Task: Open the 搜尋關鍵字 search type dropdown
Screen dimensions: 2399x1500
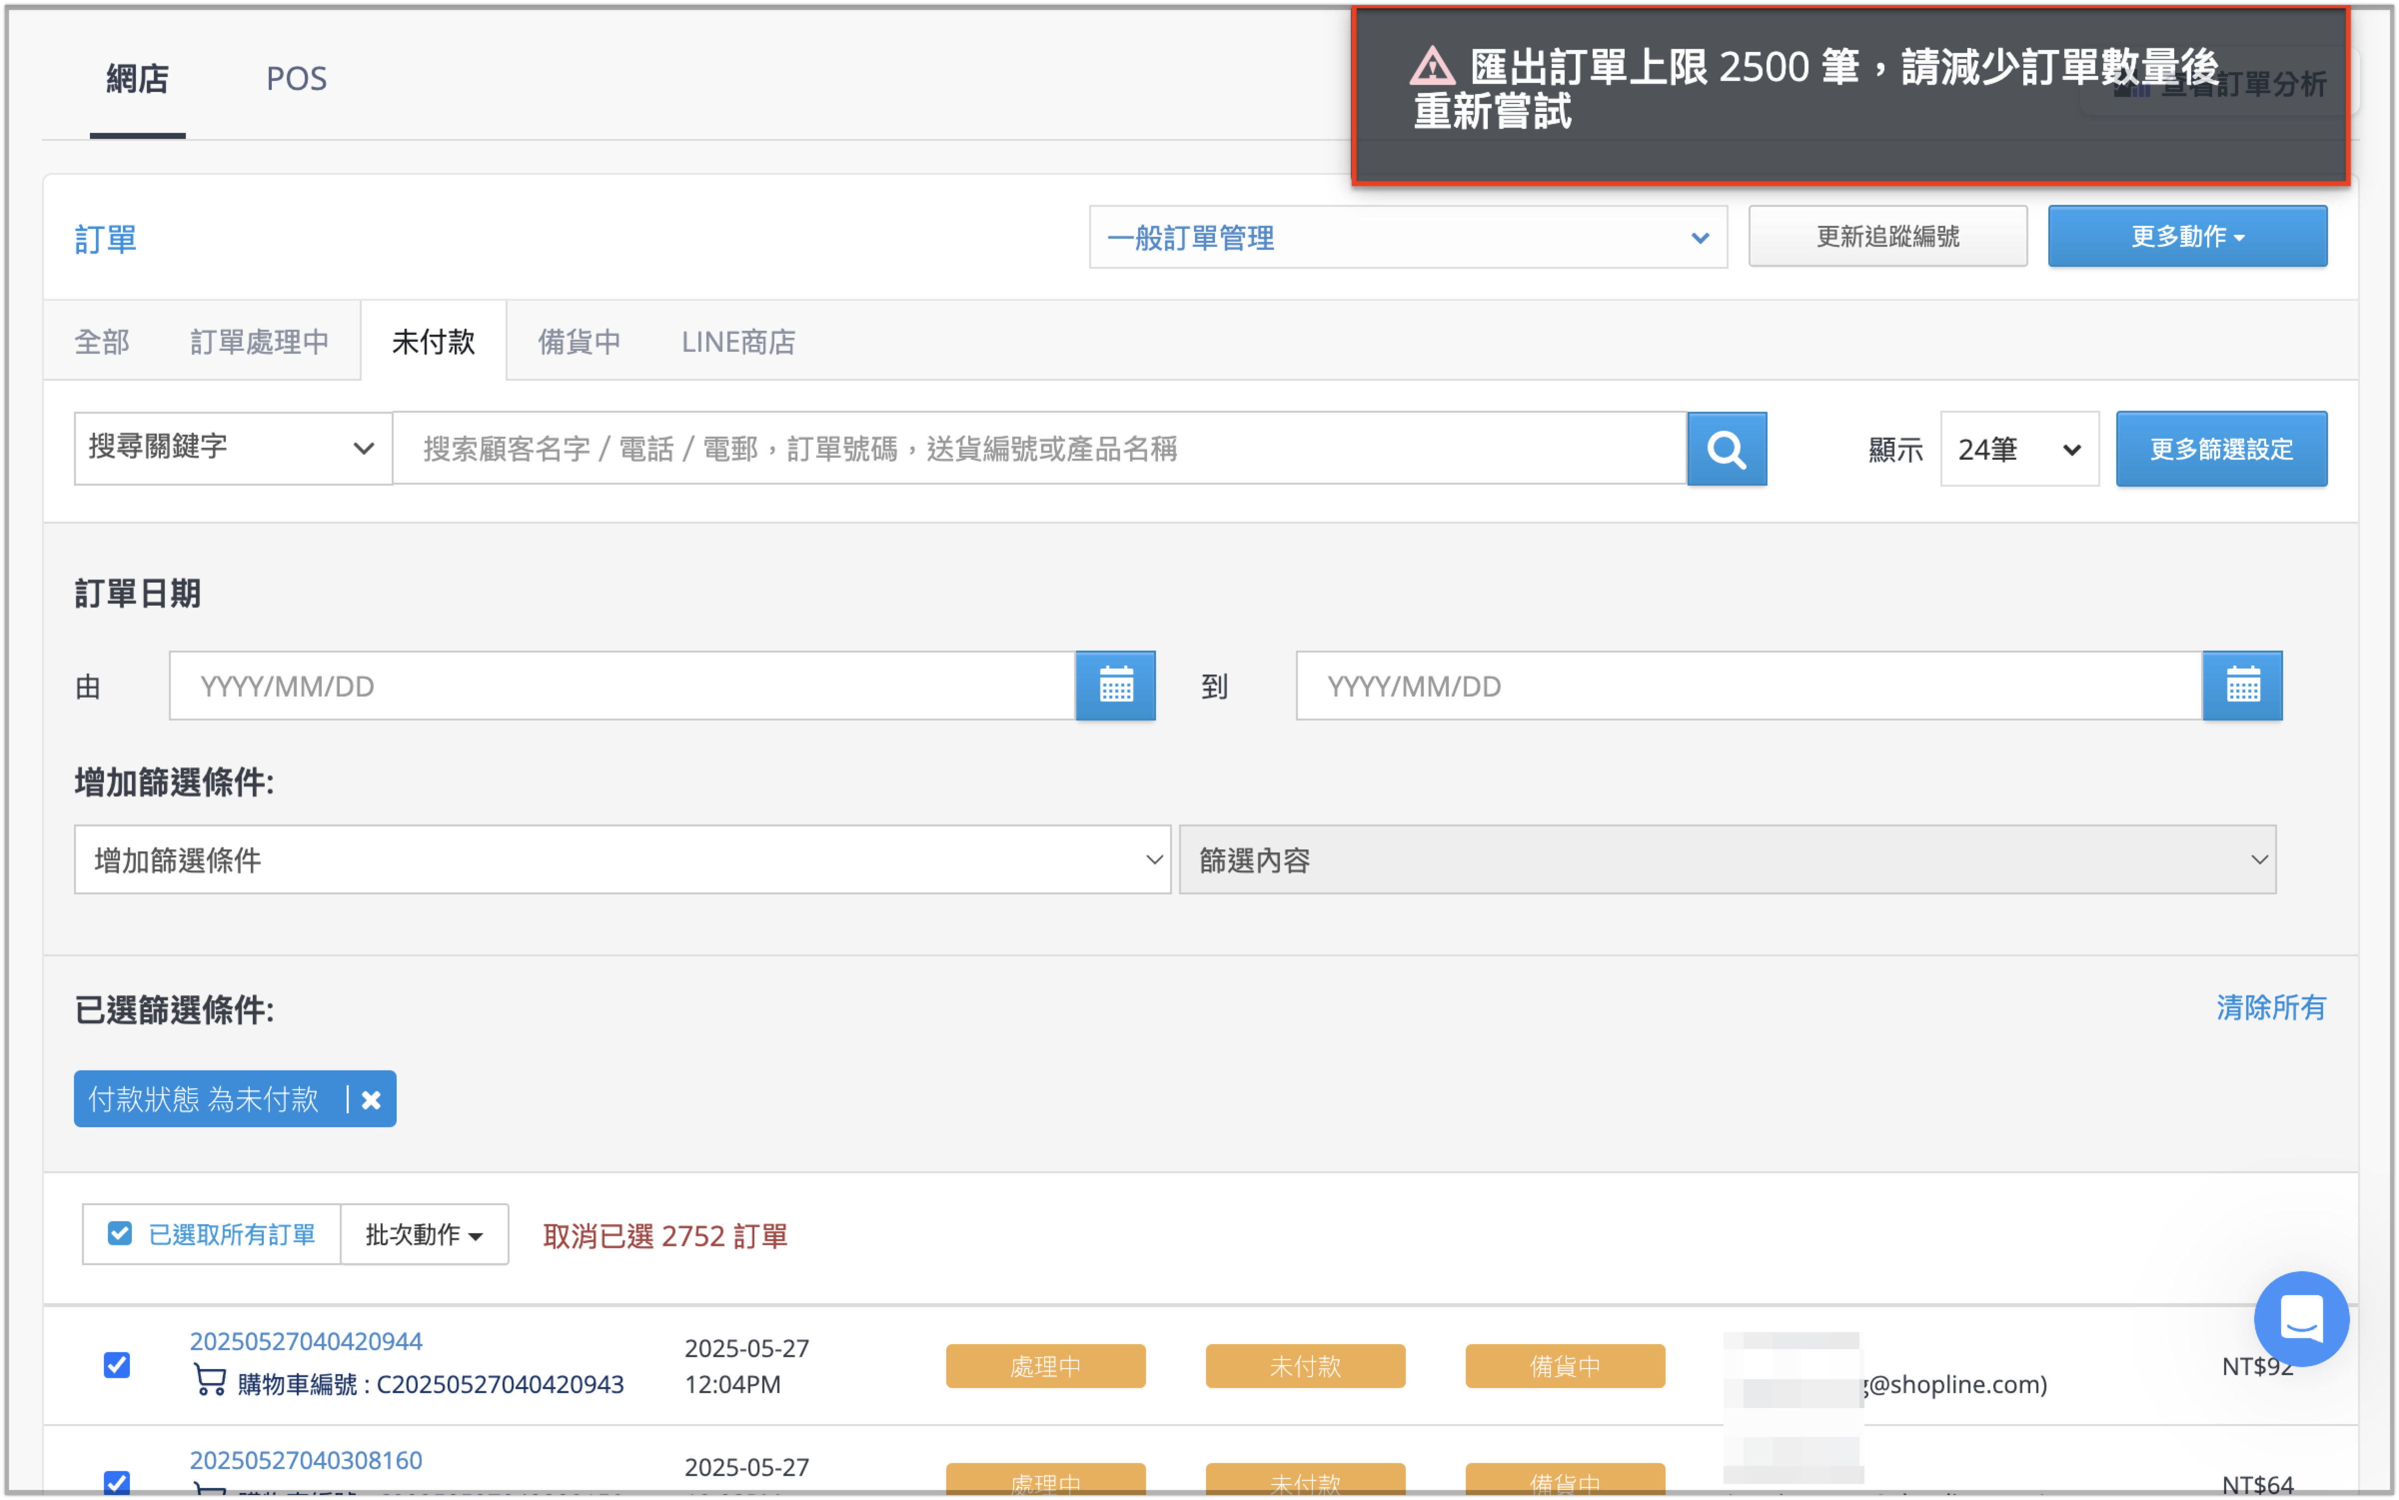Action: pos(232,448)
